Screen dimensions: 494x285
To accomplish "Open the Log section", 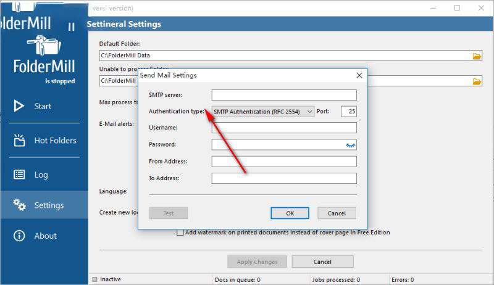I will [44, 175].
